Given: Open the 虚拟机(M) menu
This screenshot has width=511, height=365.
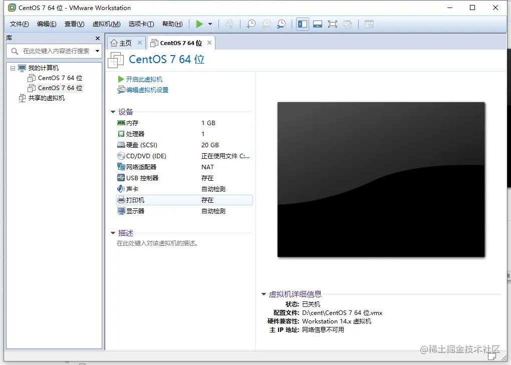Looking at the screenshot, I should tap(106, 24).
